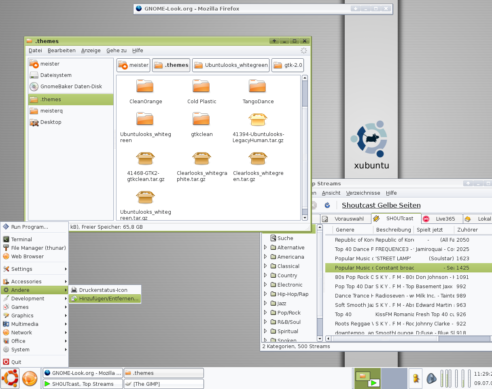The width and height of the screenshot is (492, 389).
Task: Click the refresh icon in the SHOUTcast toolbar
Action: coord(327,205)
